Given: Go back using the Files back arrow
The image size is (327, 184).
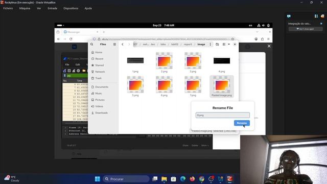Looking at the screenshot, I should click(123, 44).
